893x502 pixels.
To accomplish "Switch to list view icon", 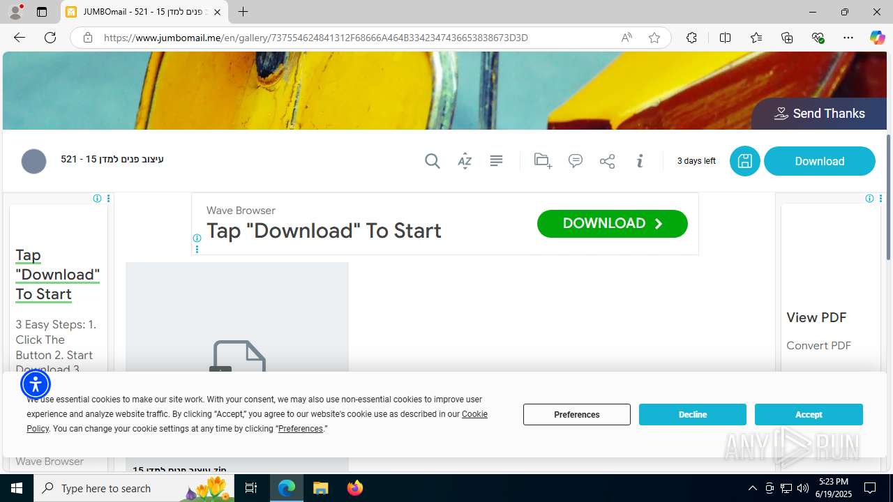I will click(496, 161).
